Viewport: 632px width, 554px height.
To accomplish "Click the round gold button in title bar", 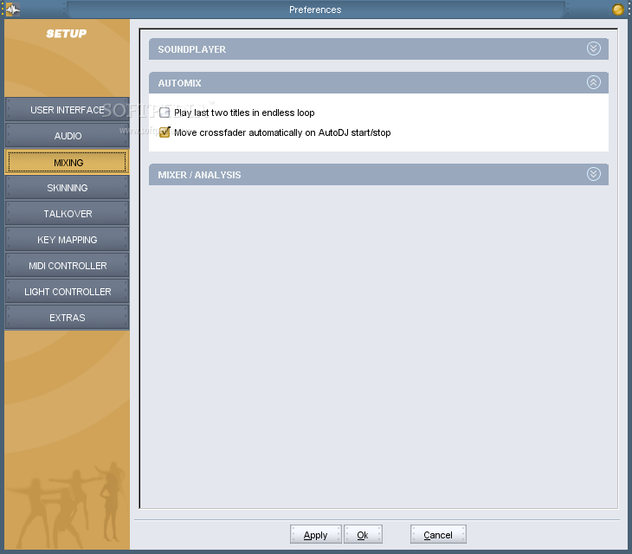I will coord(618,10).
